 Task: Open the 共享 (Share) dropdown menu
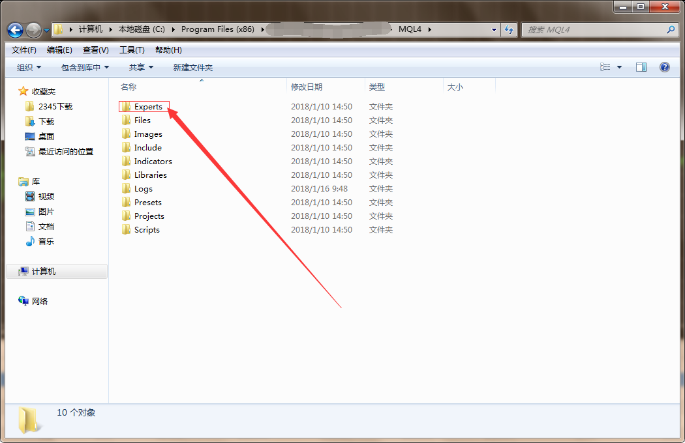pos(141,68)
